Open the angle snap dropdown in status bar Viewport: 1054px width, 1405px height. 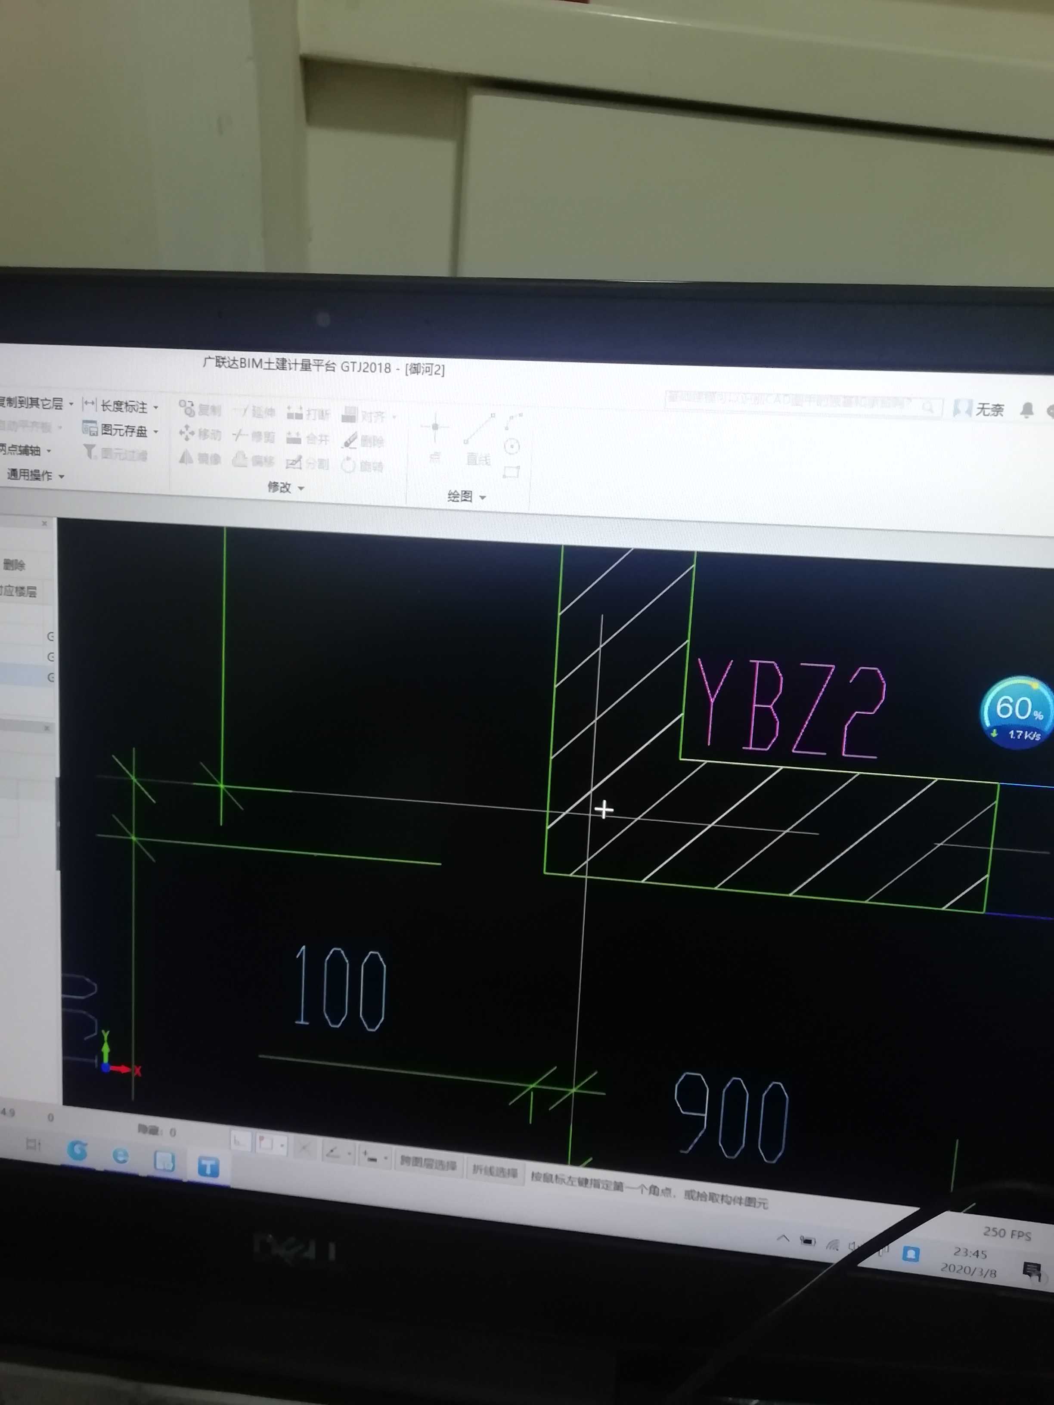point(350,1153)
